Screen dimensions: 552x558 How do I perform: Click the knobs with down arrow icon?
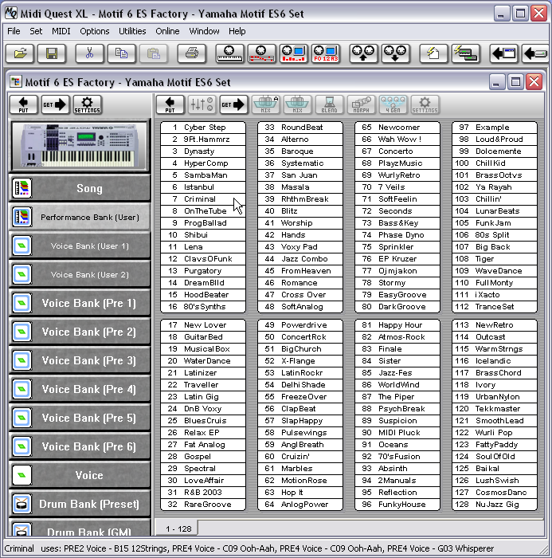point(395,53)
